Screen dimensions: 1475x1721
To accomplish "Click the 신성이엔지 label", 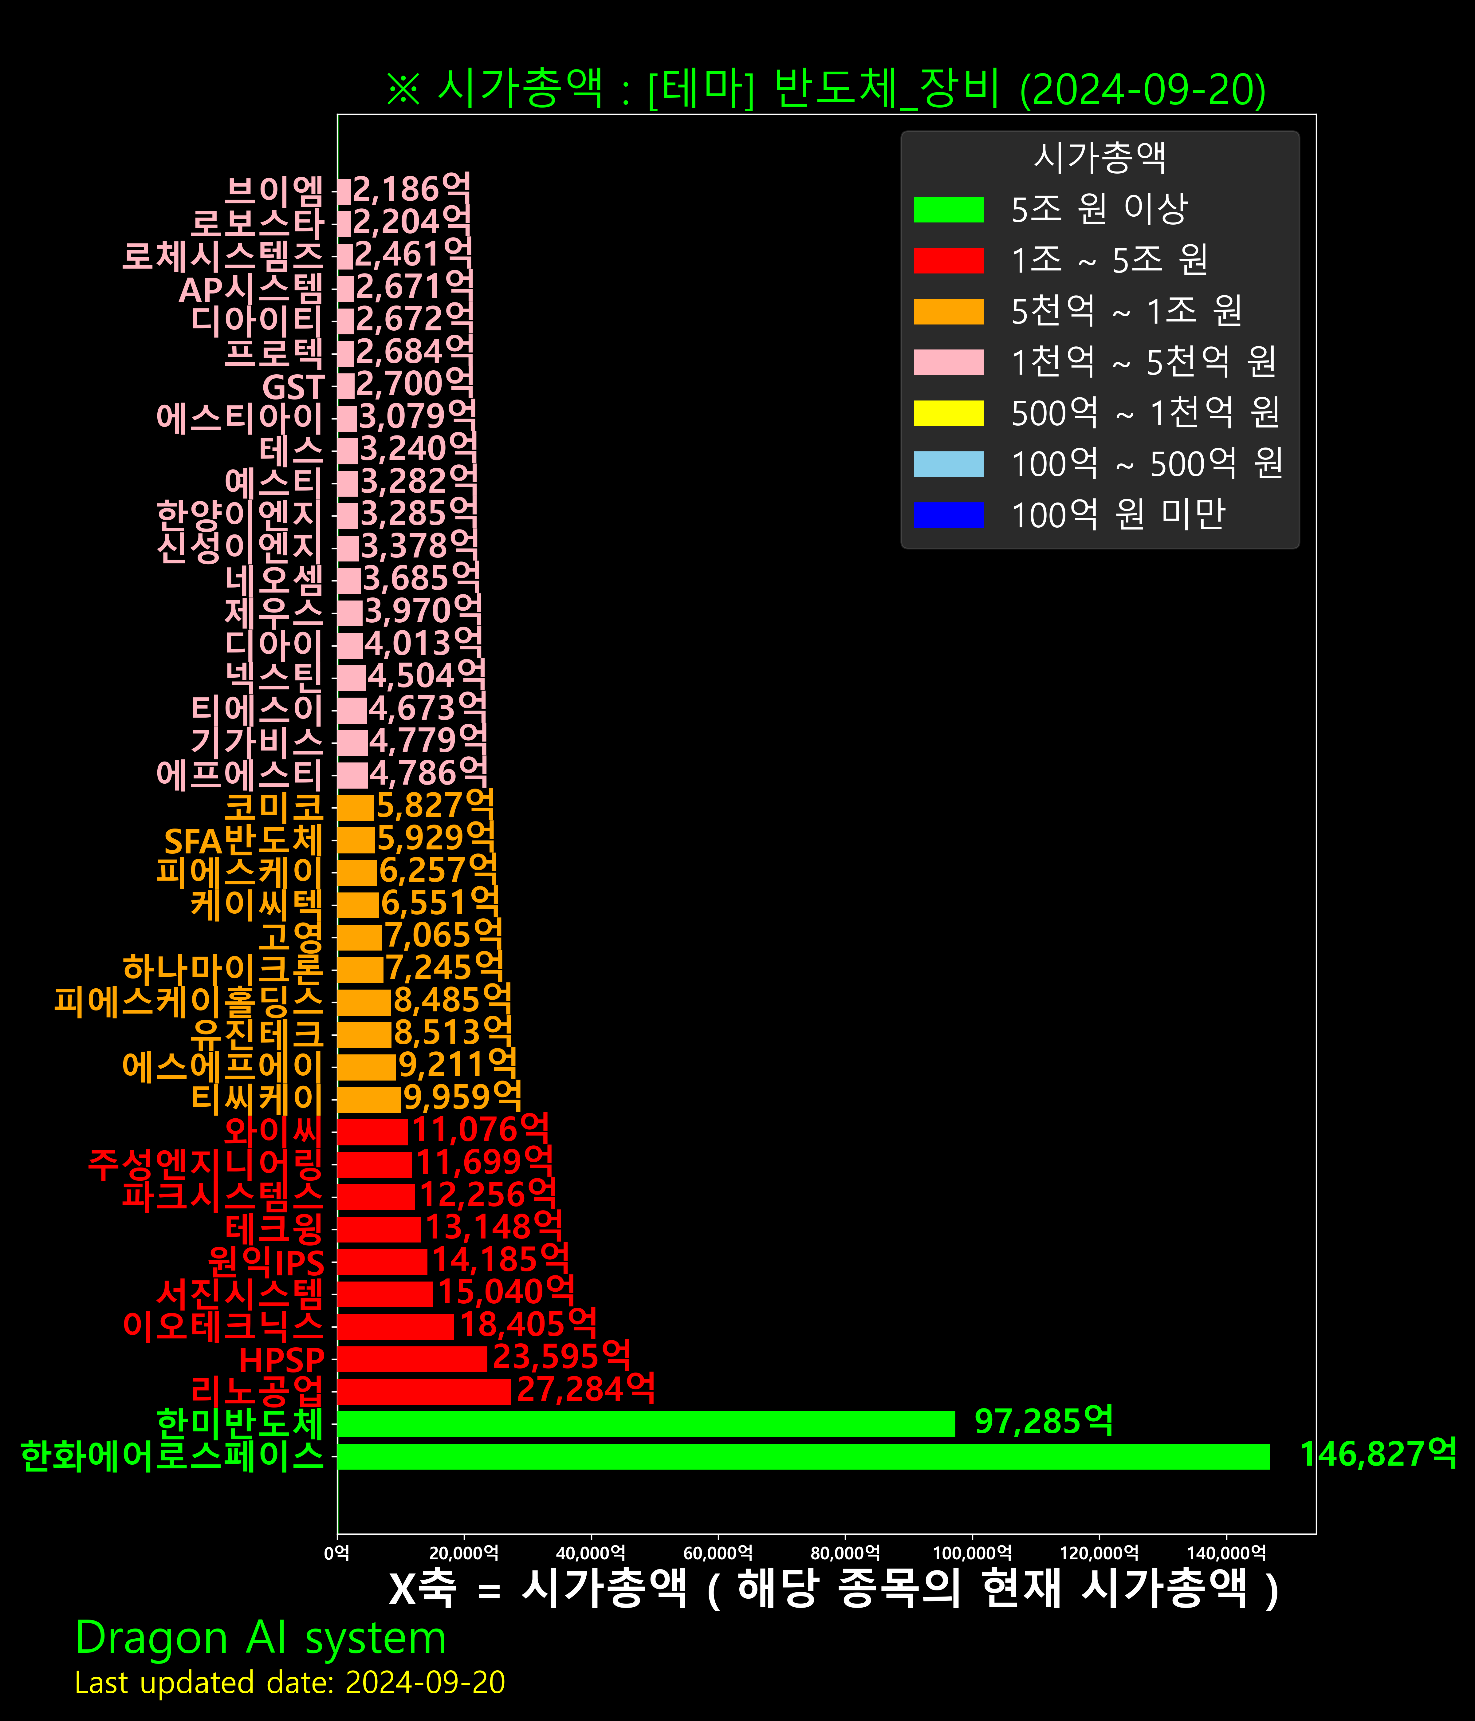I will [240, 548].
